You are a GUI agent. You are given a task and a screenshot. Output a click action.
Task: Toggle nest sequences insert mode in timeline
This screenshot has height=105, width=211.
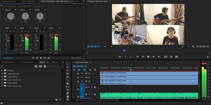(74, 70)
